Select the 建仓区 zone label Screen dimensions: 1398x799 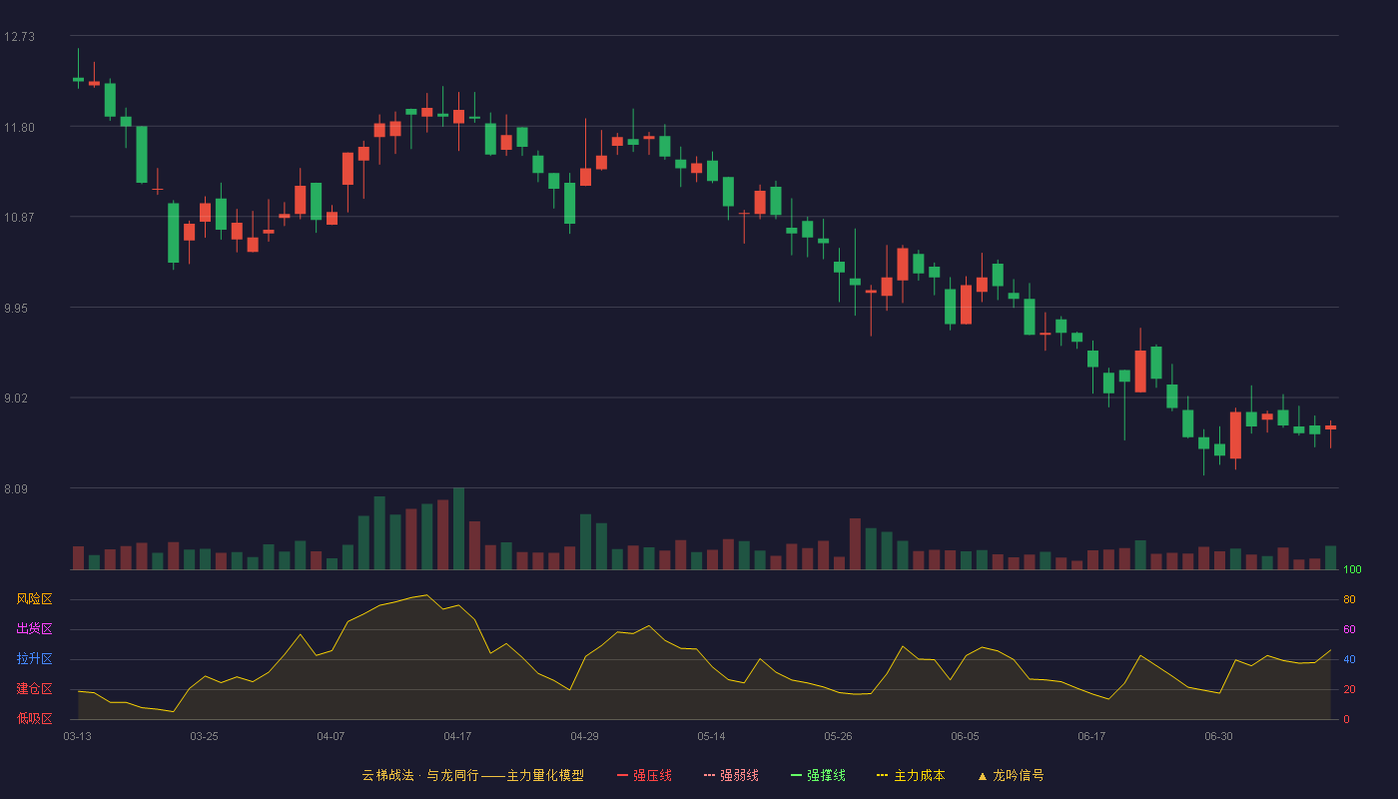(x=34, y=689)
